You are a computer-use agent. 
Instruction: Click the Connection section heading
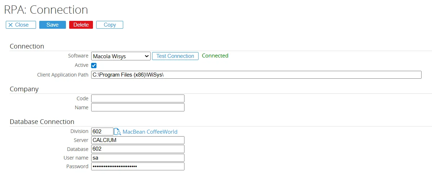(x=27, y=46)
